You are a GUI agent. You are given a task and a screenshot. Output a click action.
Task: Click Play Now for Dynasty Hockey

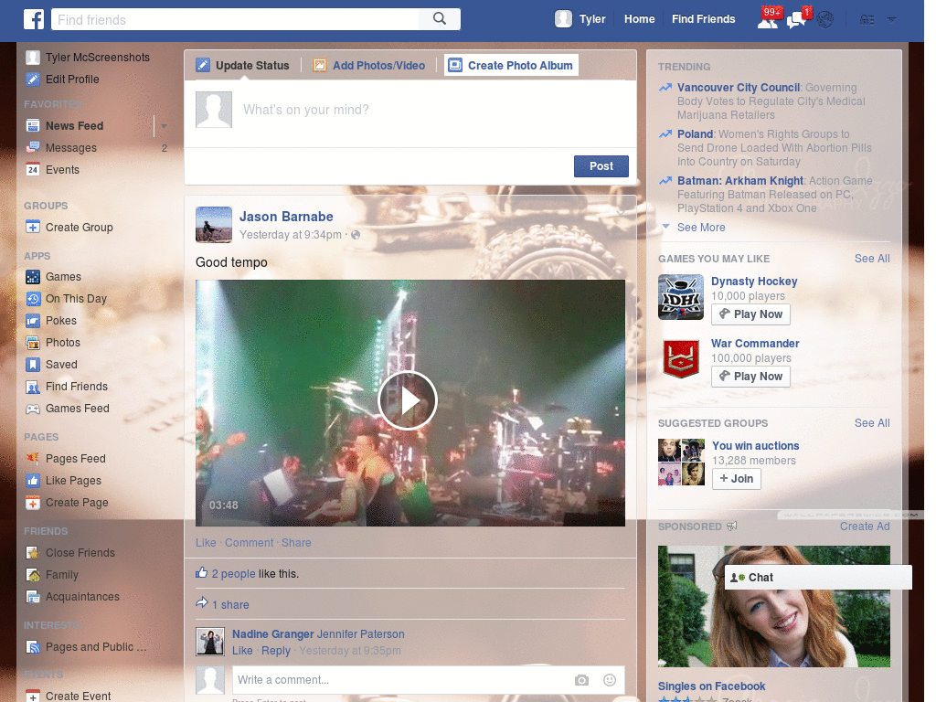750,314
